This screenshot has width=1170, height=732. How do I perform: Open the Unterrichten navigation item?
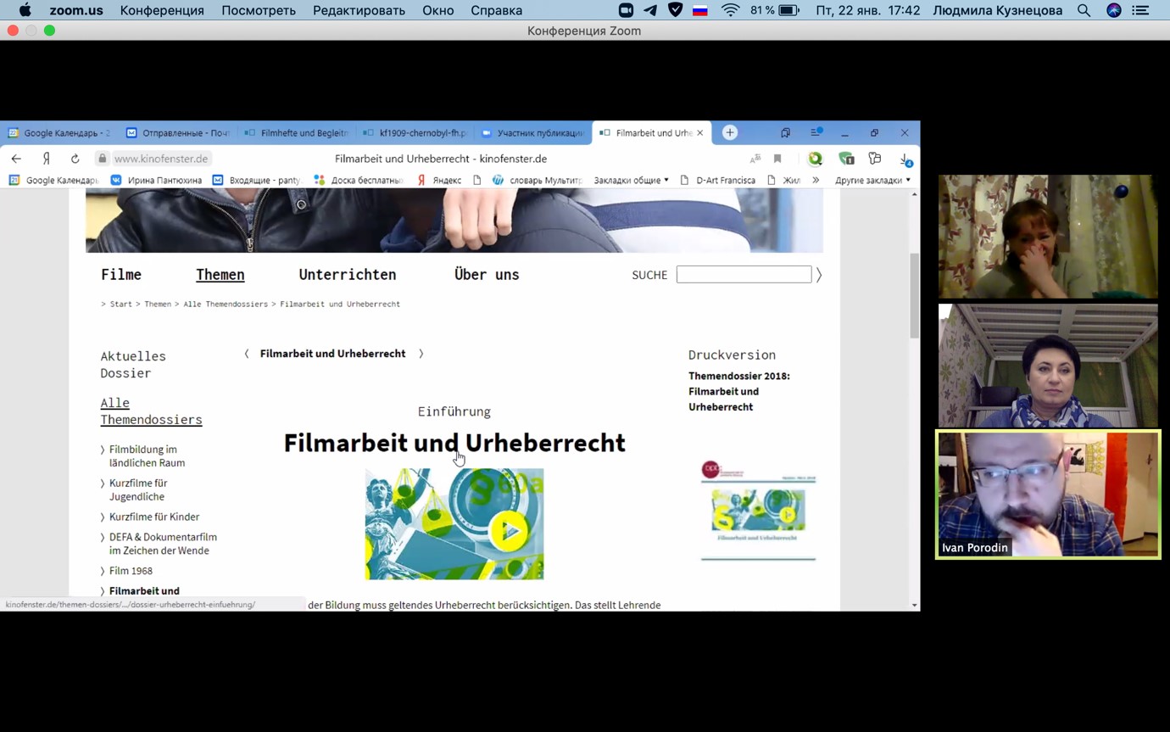347,275
